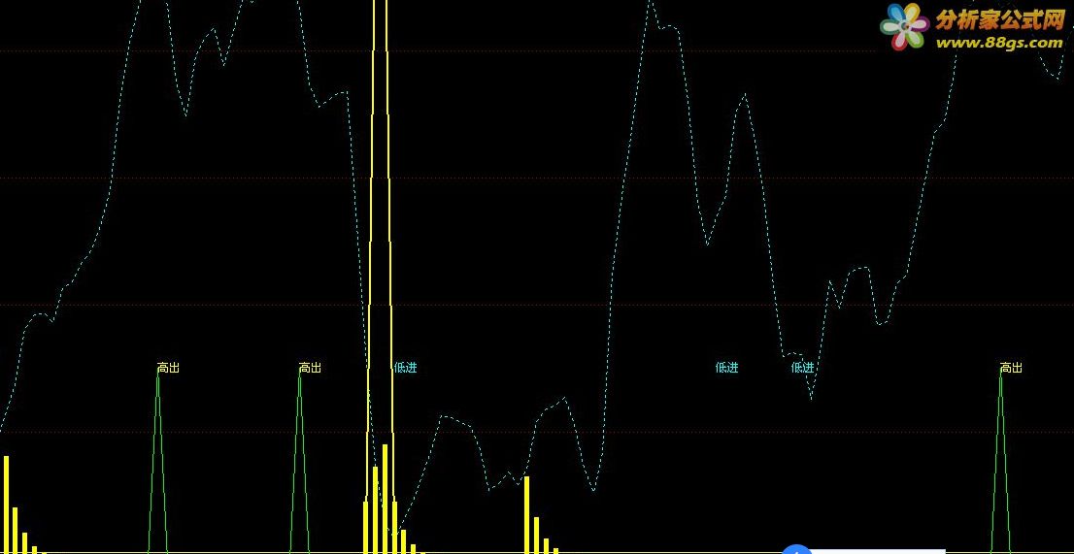Select the 低进 label beside the tall yellow spike
Screen dimensions: 1074x554
(406, 368)
